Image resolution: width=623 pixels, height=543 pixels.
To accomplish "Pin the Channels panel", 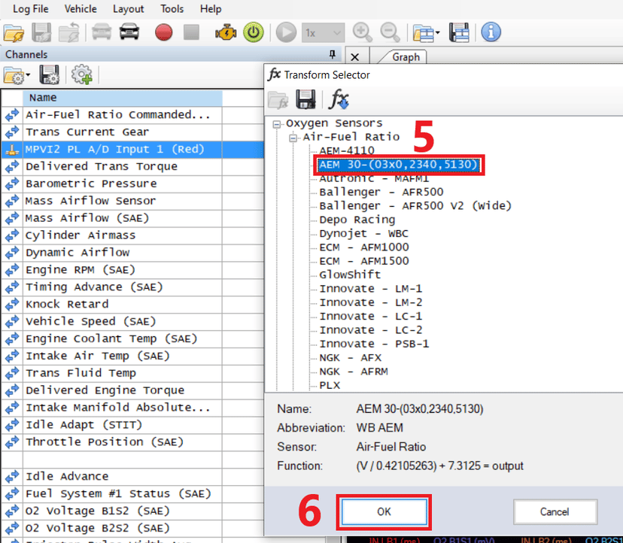I will (333, 54).
